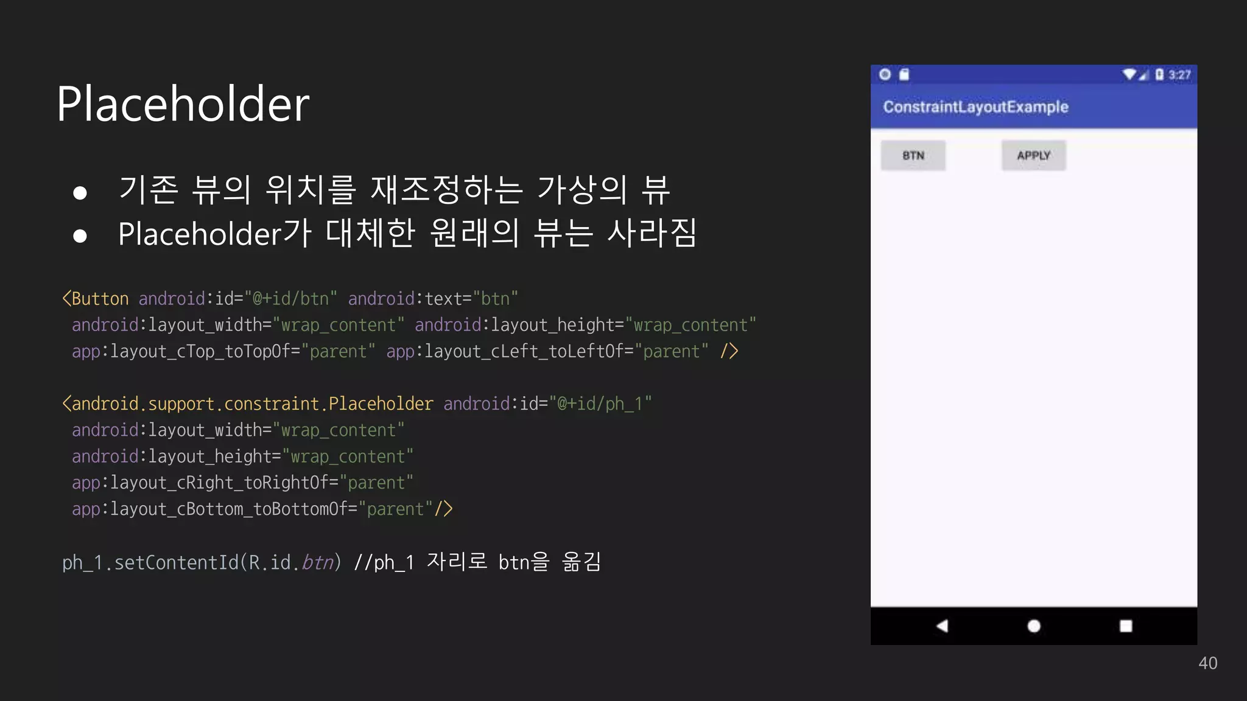
Task: Click the Wi-Fi signal icon in status bar
Action: tap(1129, 74)
